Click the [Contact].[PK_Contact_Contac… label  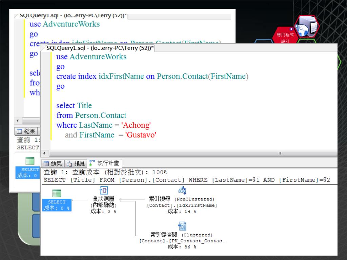[x=182, y=241]
